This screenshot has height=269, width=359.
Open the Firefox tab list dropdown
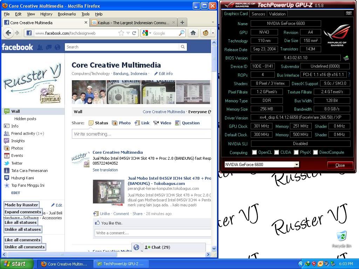pyautogui.click(x=213, y=22)
